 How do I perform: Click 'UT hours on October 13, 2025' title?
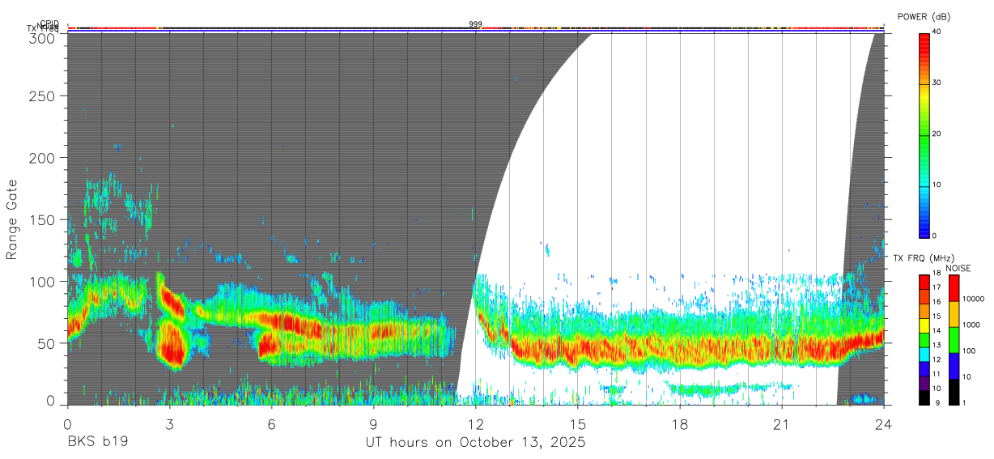tap(475, 443)
